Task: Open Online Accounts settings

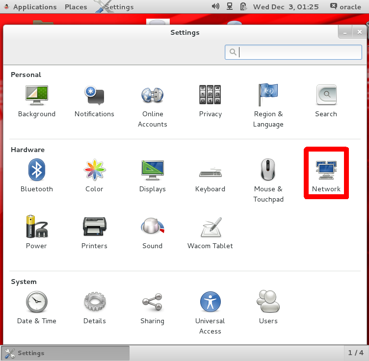Action: pyautogui.click(x=153, y=106)
